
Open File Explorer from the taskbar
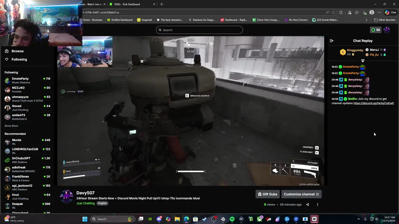pos(177,219)
